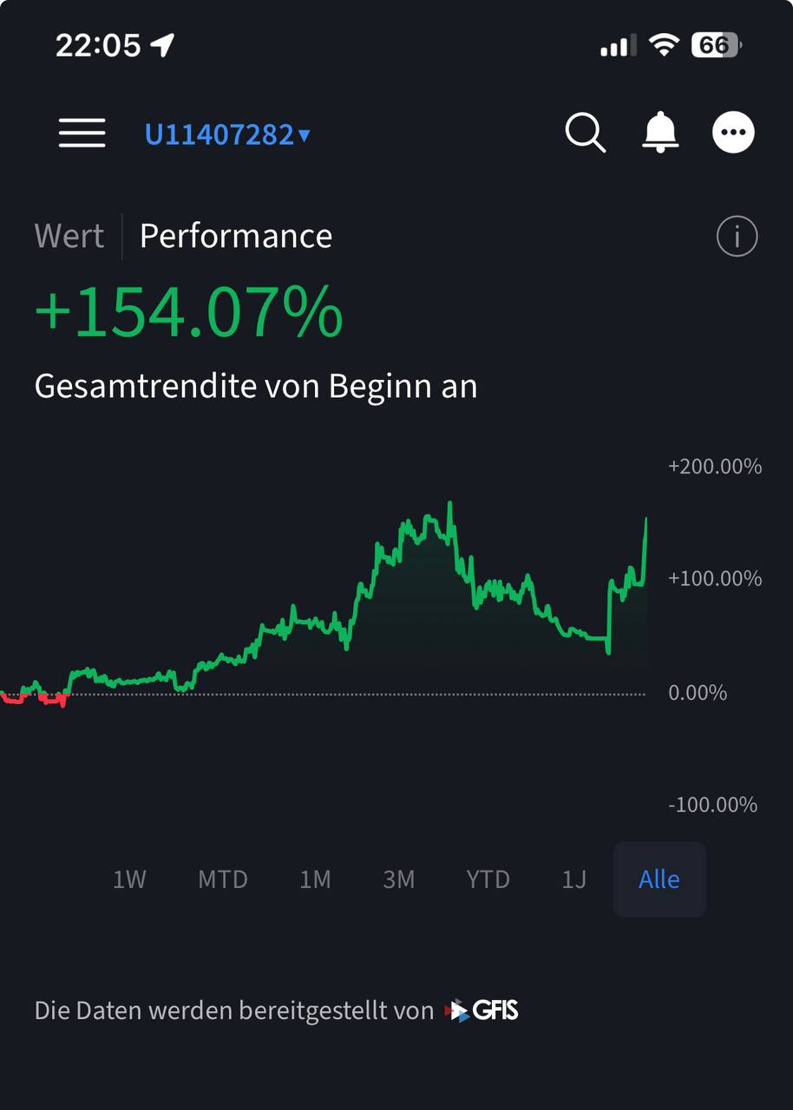This screenshot has width=793, height=1110.
Task: Show the YTD performance range
Action: [x=488, y=879]
